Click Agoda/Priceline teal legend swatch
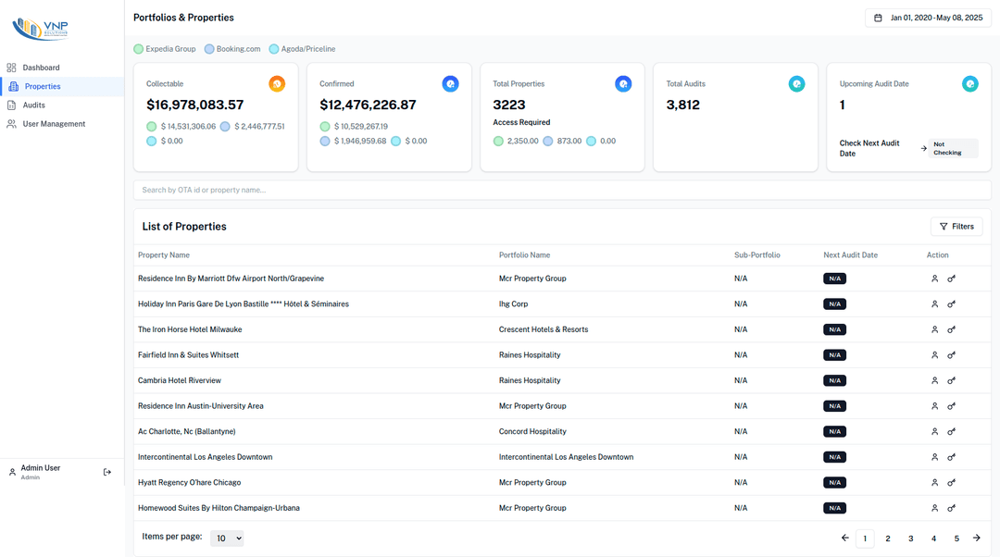This screenshot has width=1000, height=557. click(x=273, y=49)
